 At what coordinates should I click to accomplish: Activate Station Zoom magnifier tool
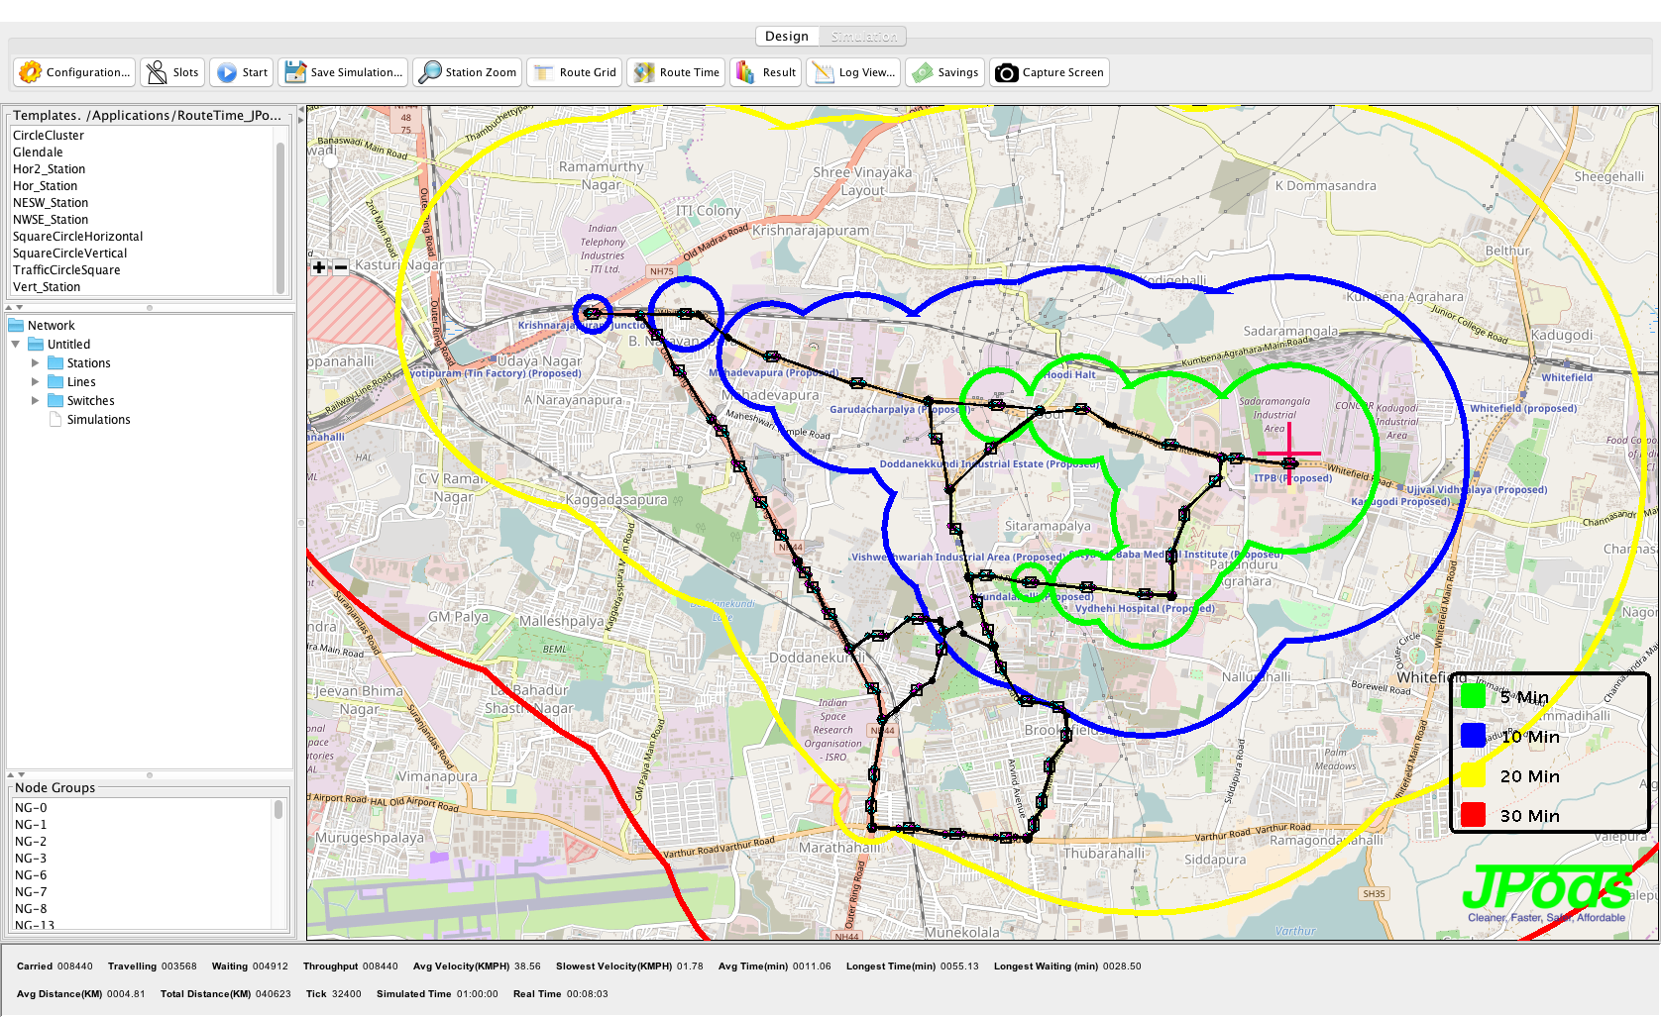pyautogui.click(x=468, y=72)
